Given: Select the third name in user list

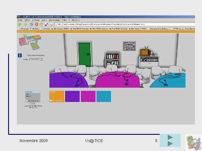Looking at the screenshot, I should [33, 96].
